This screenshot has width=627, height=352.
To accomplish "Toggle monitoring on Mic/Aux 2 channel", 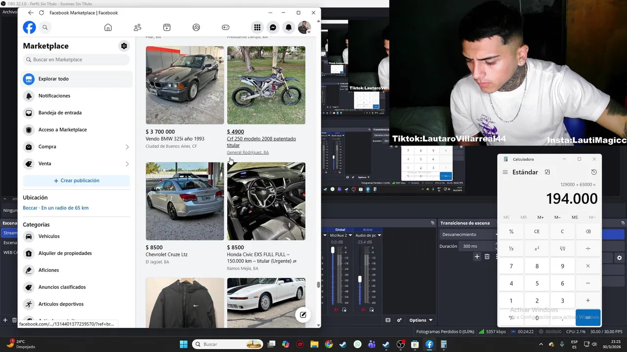I will point(344,310).
